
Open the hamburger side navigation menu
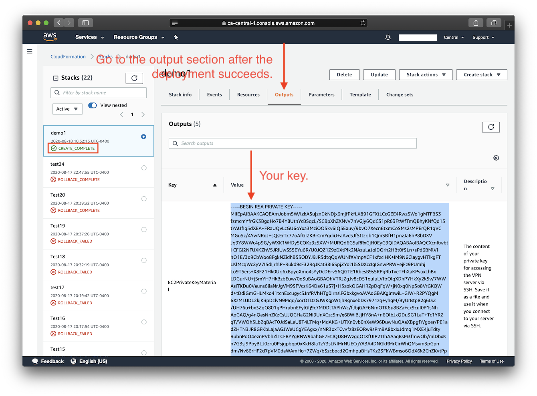[30, 51]
